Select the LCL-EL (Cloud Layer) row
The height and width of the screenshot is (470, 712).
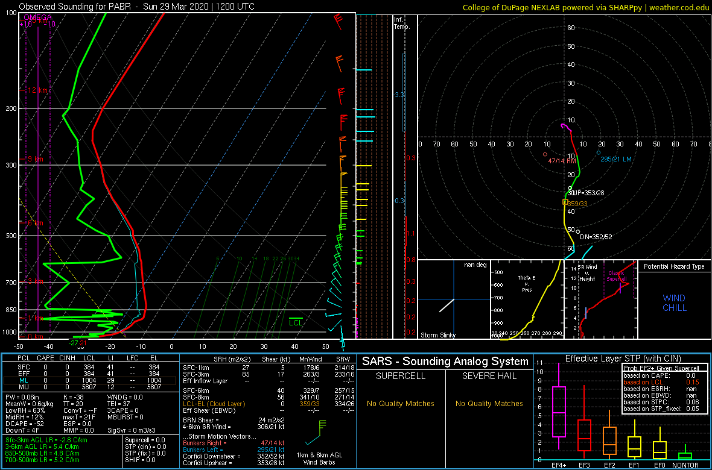pyautogui.click(x=269, y=404)
